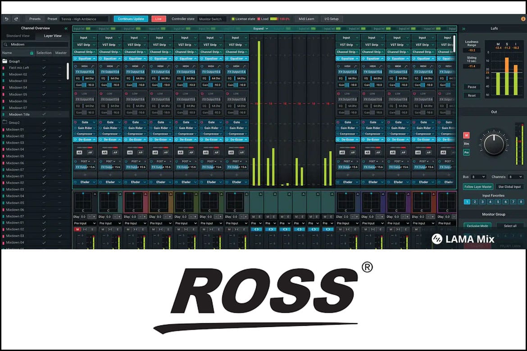527x351 pixels.
Task: Toggle the Live mode button
Action: pos(158,19)
